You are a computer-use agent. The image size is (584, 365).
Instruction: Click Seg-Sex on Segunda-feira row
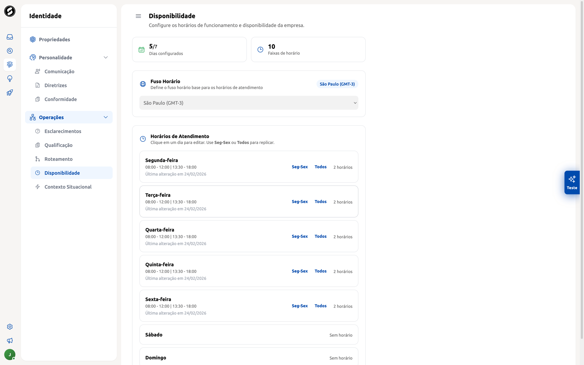tap(300, 167)
